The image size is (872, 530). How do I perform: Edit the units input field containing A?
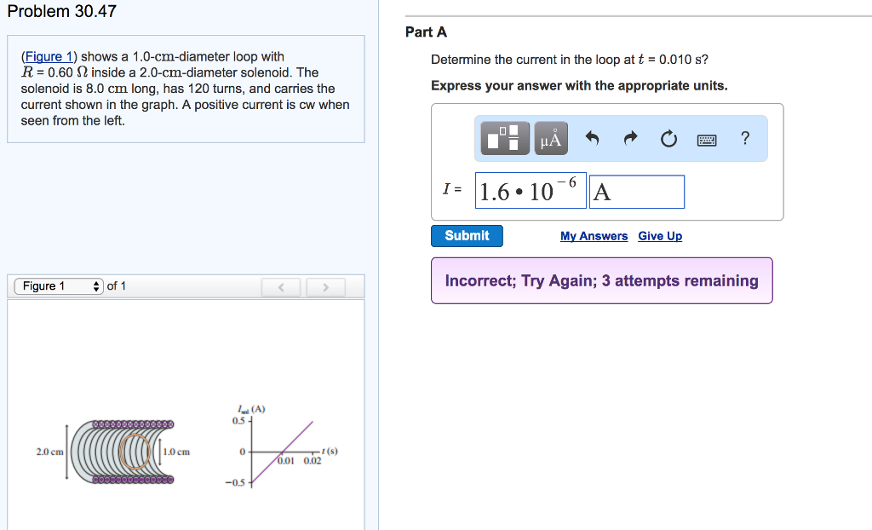(637, 192)
